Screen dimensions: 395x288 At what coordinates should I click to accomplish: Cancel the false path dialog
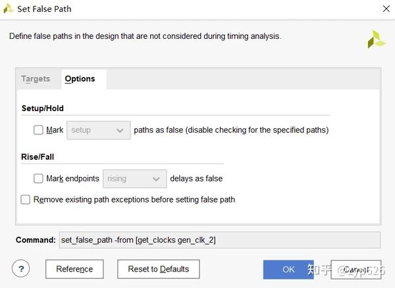click(355, 269)
